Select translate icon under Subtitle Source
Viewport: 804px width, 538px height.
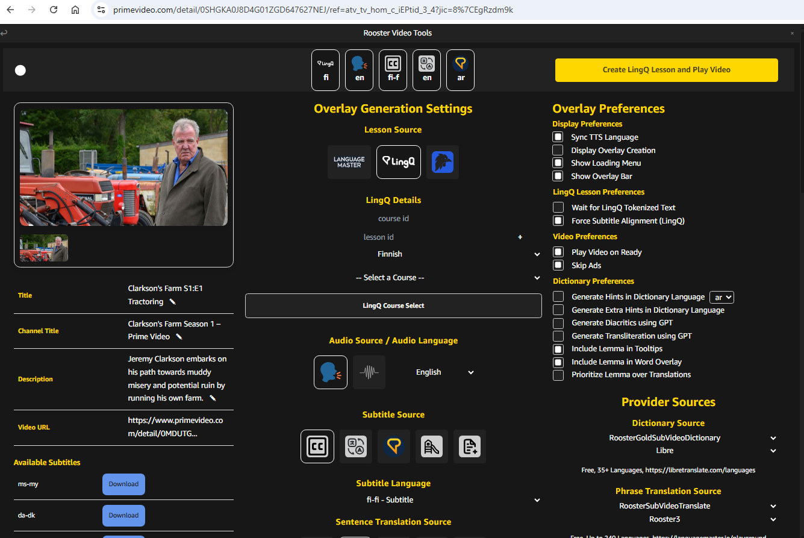click(x=356, y=446)
